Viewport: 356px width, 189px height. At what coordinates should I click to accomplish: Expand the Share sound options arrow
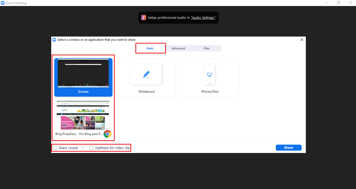tap(83, 148)
